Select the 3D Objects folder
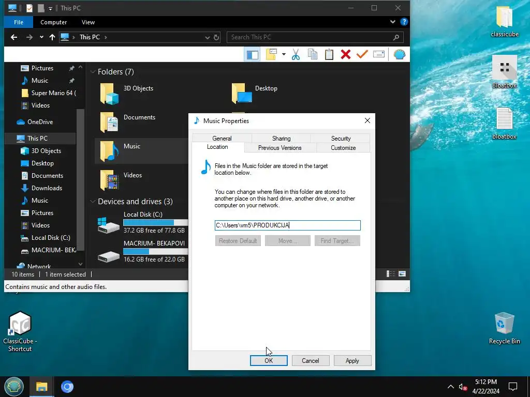Screen dimensions: 530x397 point(127,93)
